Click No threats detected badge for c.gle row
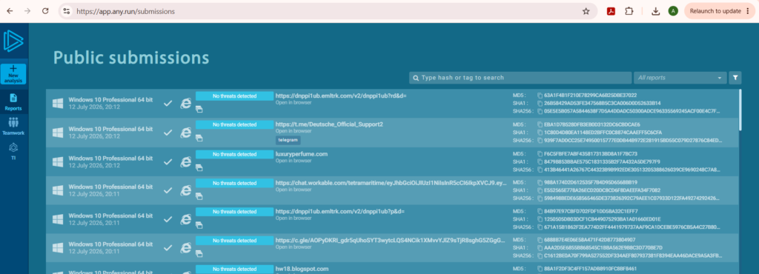 tap(234, 241)
